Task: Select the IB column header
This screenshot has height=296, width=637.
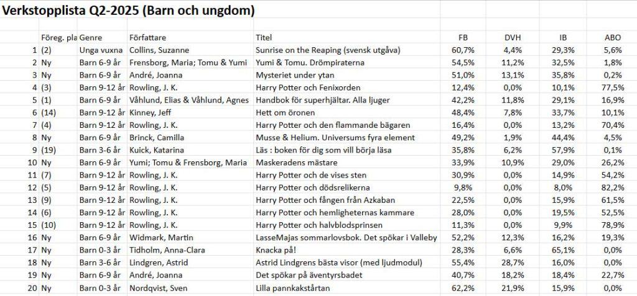Action: coord(562,38)
